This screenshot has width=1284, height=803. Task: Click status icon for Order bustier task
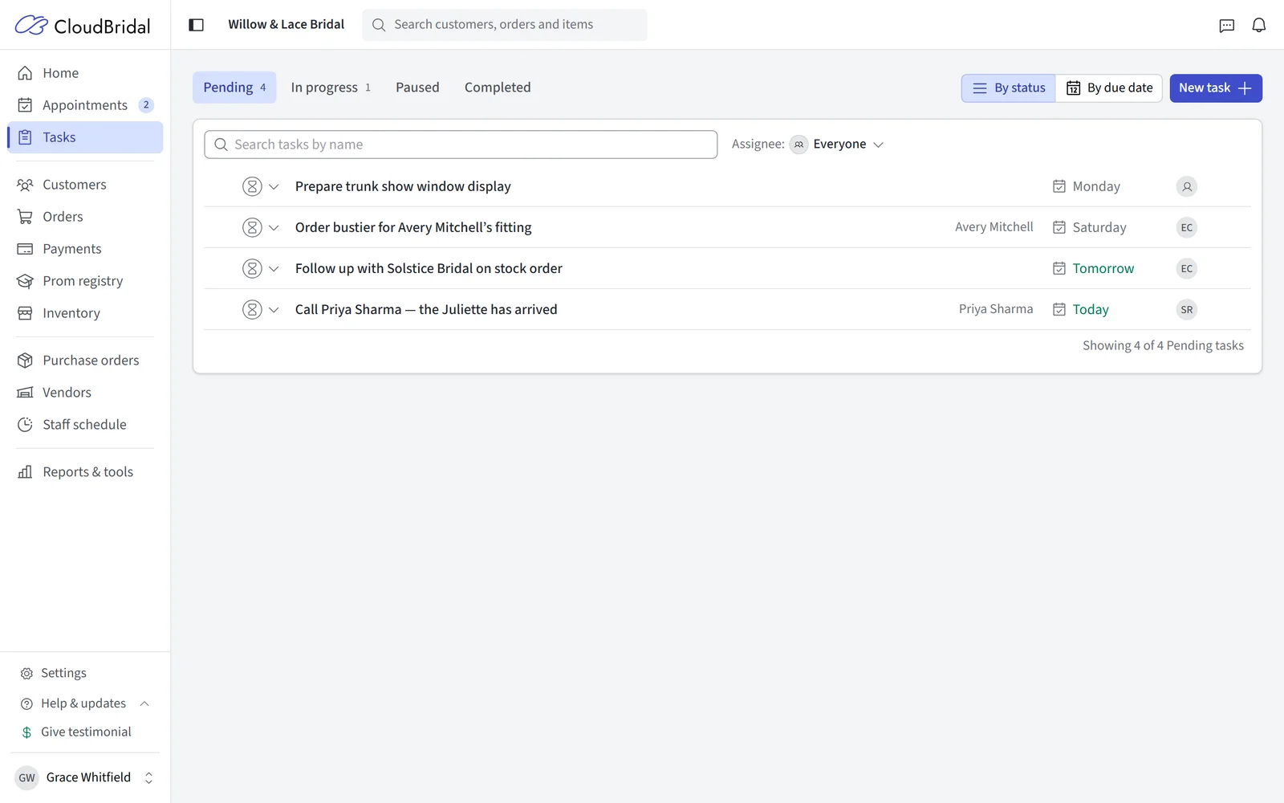coord(252,227)
